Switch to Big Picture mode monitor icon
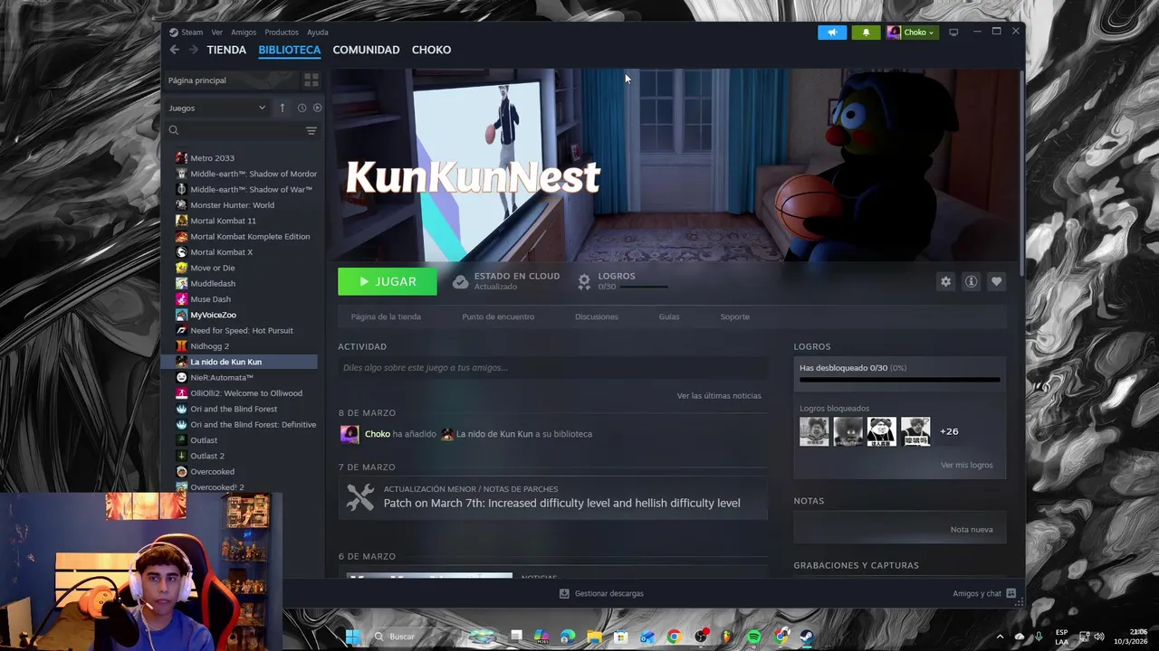 click(953, 33)
